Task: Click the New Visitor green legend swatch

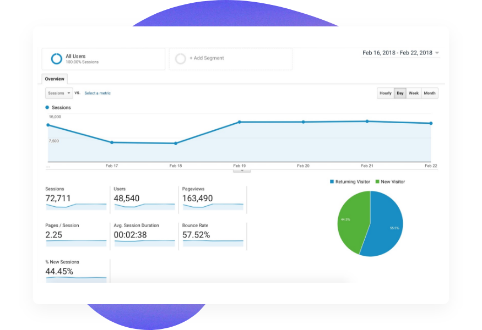Action: 377,182
